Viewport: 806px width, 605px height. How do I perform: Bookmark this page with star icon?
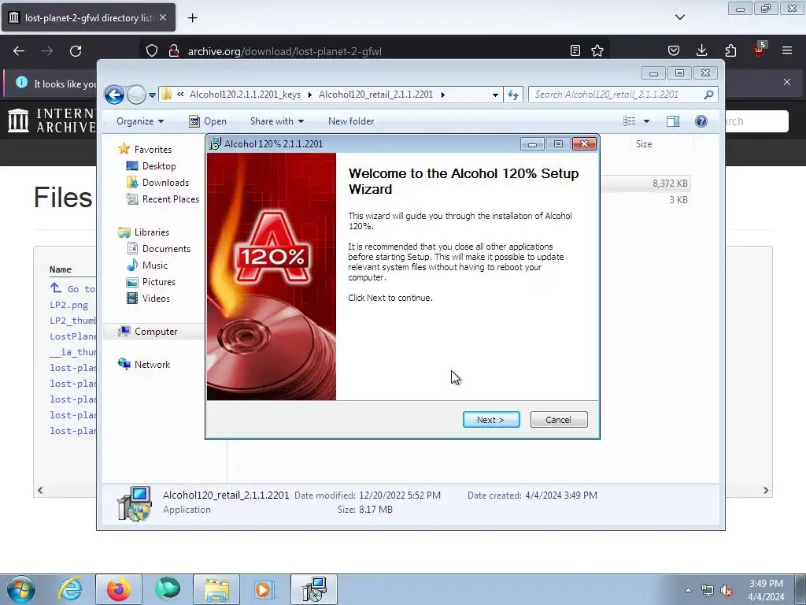(x=597, y=51)
